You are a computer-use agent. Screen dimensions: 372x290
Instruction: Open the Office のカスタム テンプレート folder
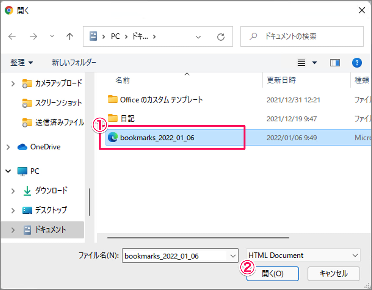tap(161, 100)
